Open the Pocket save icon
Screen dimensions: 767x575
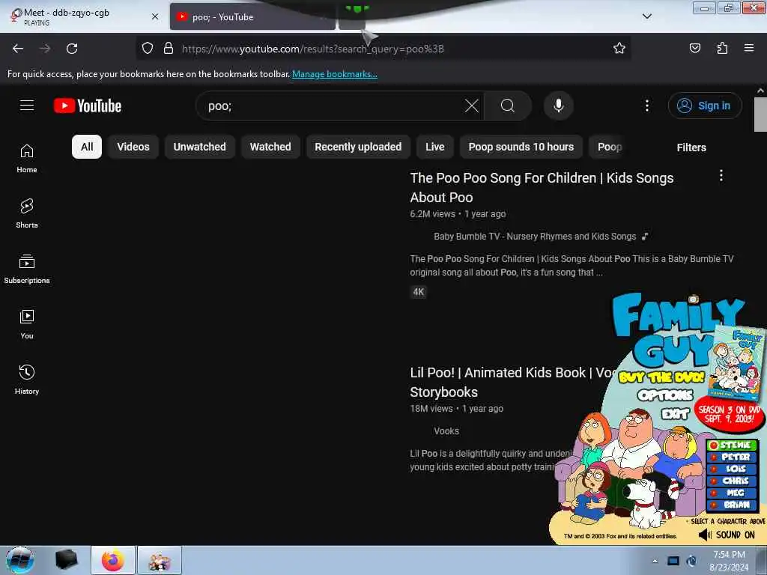pos(694,48)
